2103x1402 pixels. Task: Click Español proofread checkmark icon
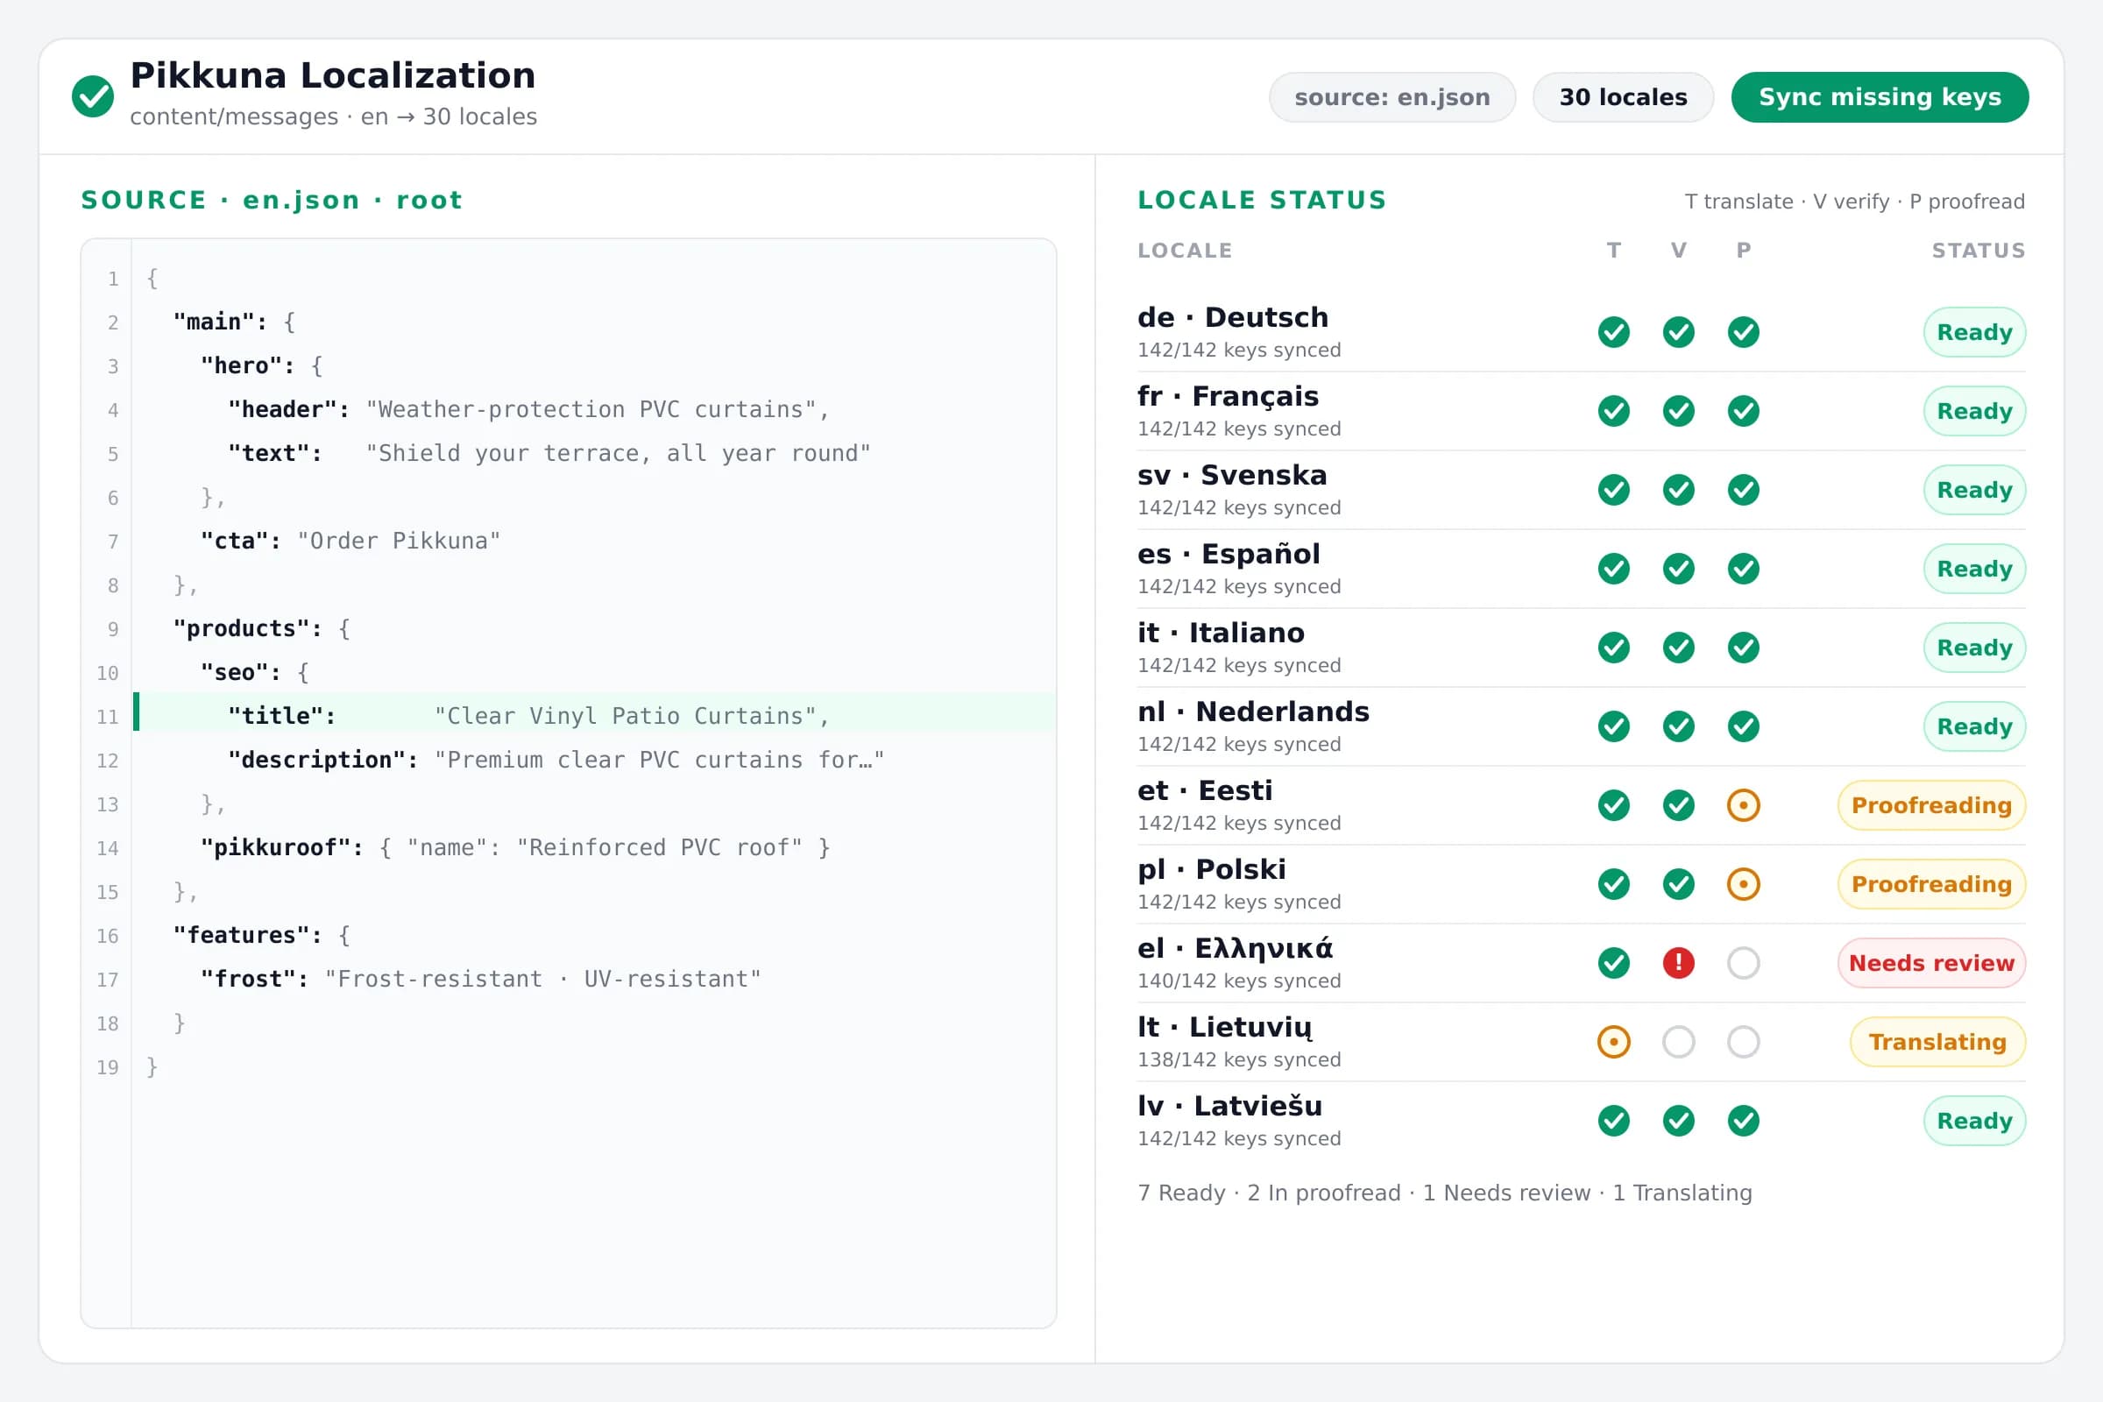[x=1744, y=569]
